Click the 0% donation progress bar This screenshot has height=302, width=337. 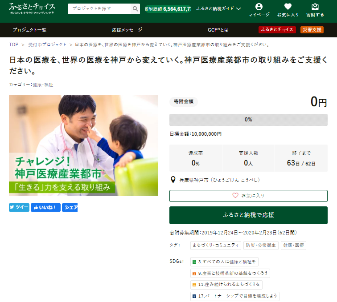tap(248, 120)
